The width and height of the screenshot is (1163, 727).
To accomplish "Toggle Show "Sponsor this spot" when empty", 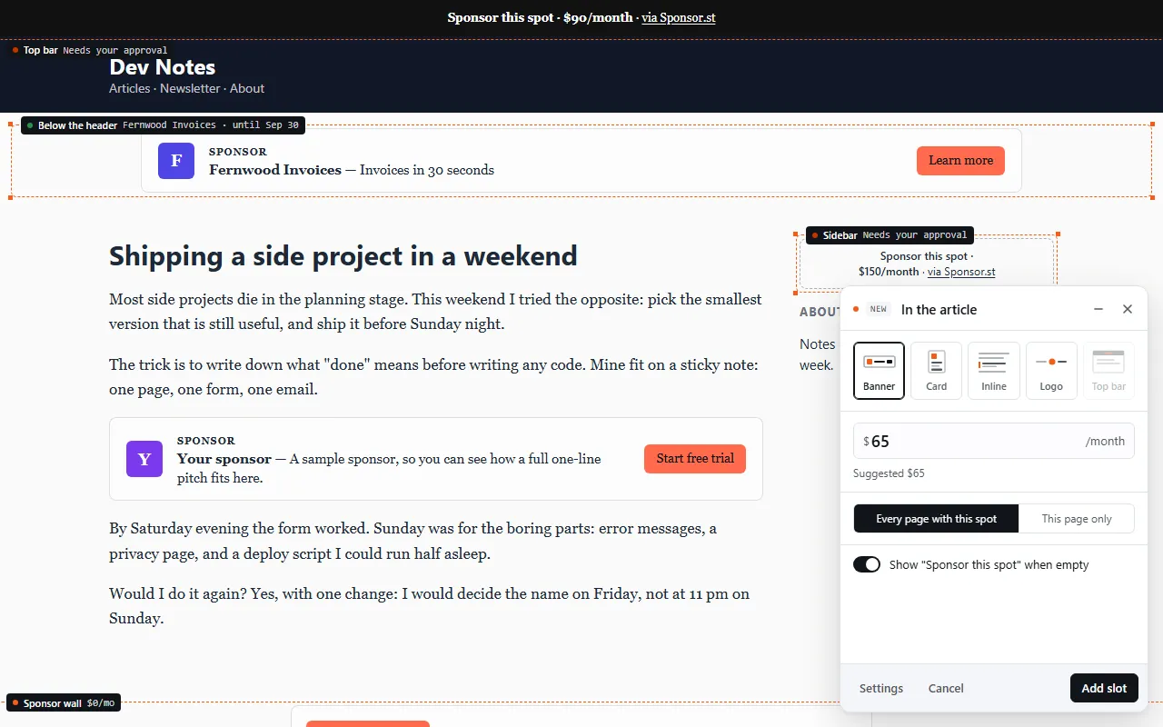I will (x=867, y=564).
